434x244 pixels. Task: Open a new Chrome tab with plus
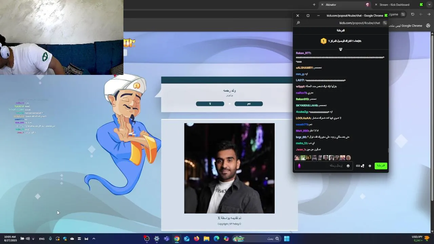[314, 5]
